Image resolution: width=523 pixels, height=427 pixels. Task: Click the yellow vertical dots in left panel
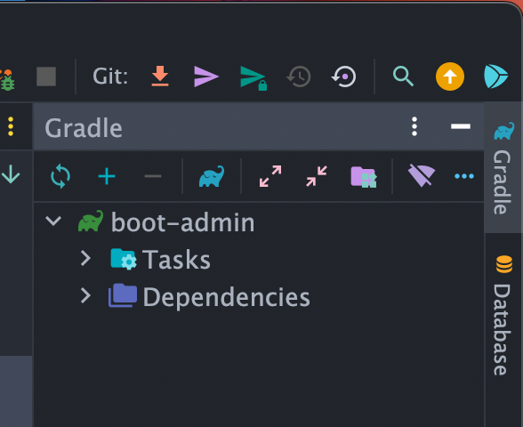(11, 126)
